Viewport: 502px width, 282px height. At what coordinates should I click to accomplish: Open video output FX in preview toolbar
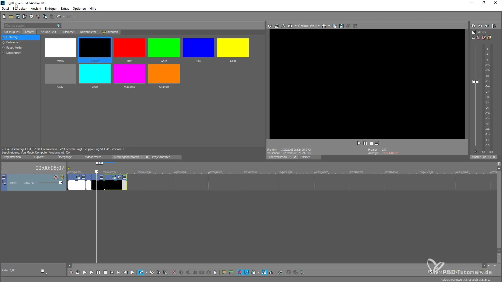283,26
